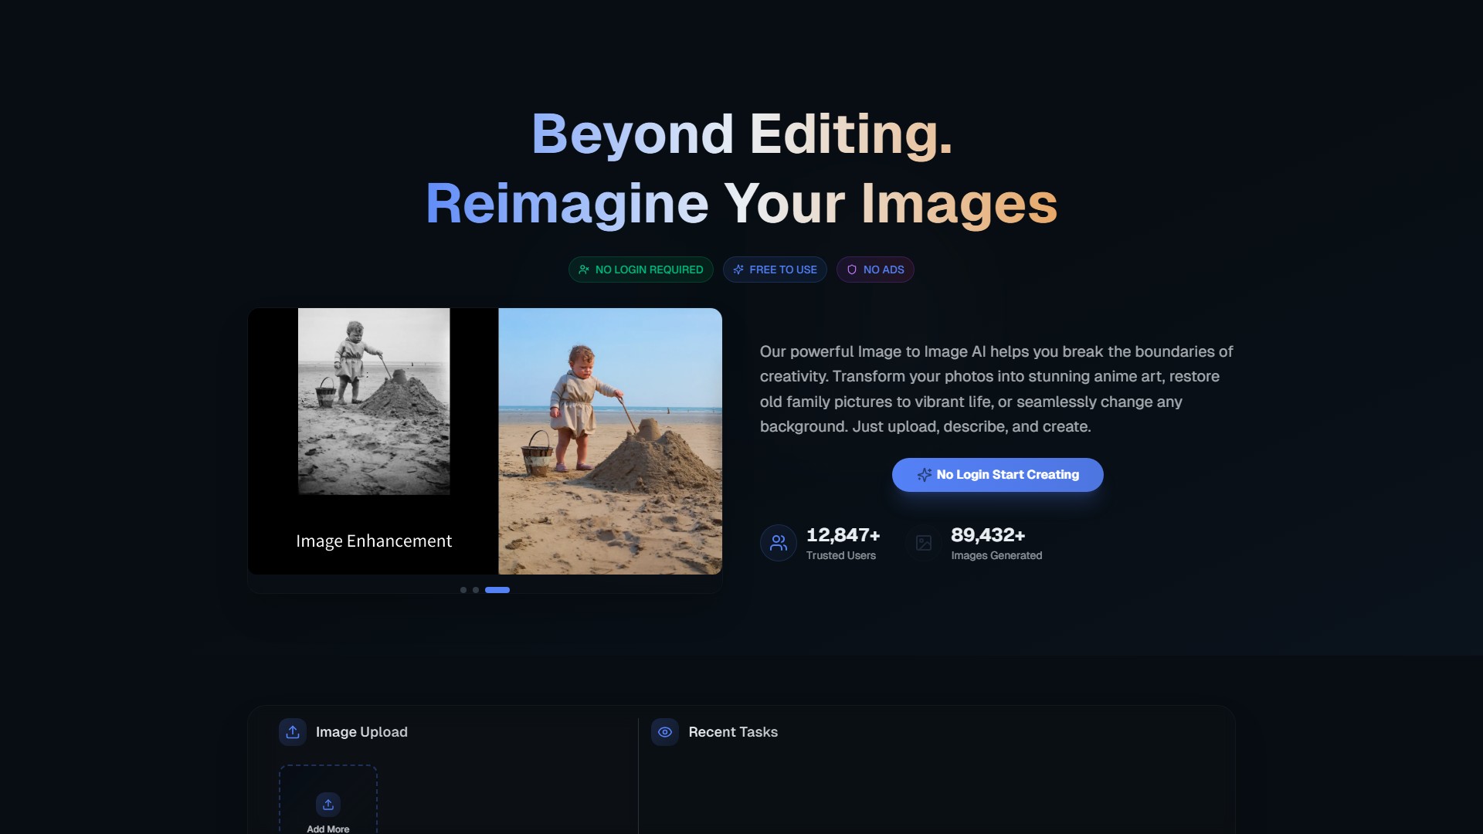Click the Image Enhancement caption text
Viewport: 1483px width, 834px height.
click(374, 541)
